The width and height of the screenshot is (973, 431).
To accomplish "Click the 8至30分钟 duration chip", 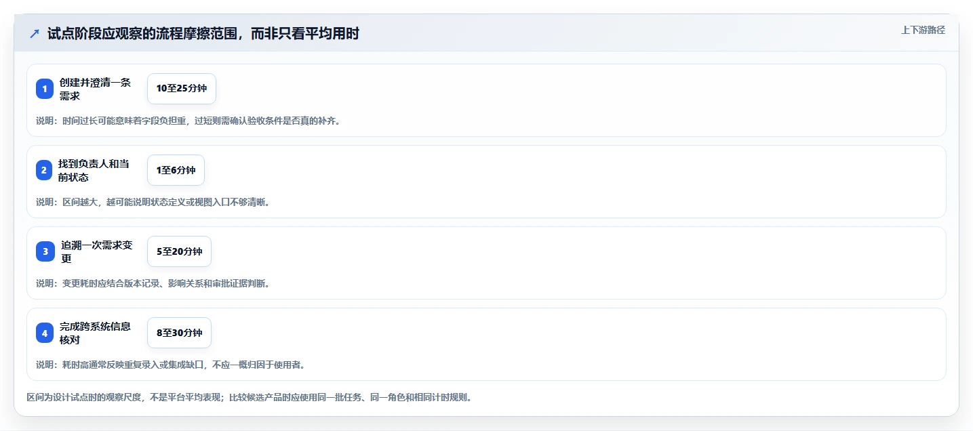I will point(179,333).
